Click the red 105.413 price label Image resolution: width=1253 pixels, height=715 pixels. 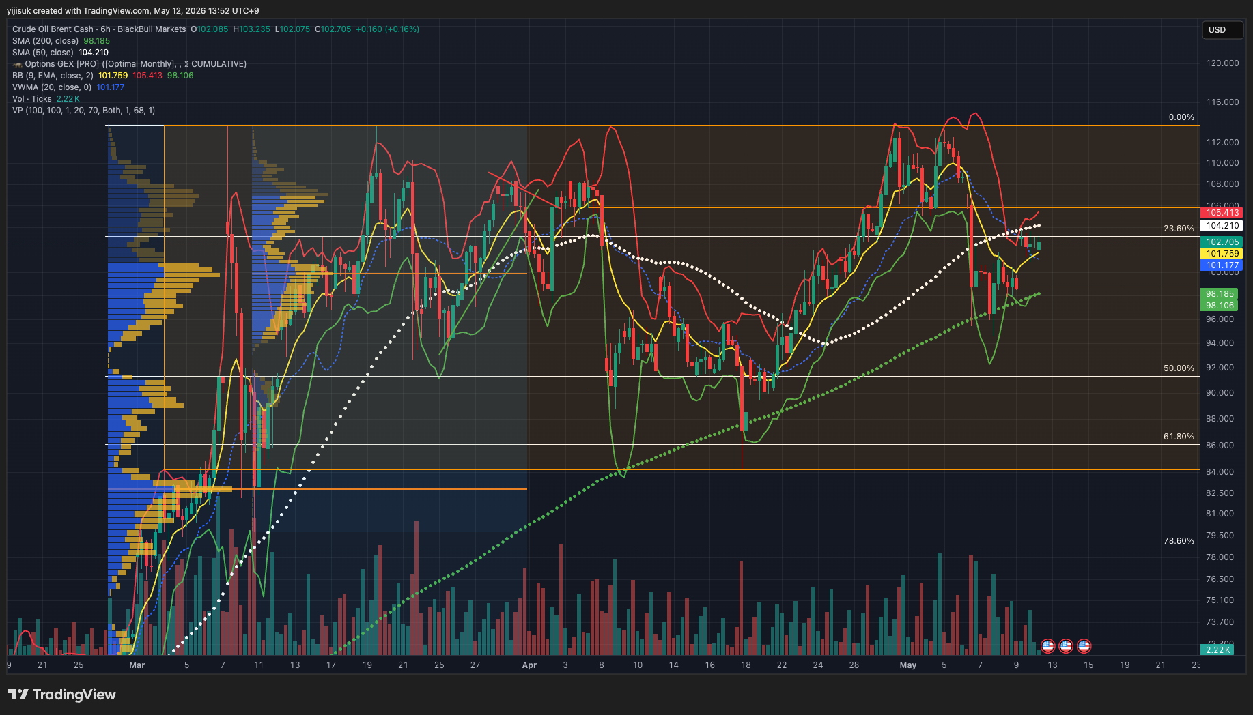coord(1222,213)
